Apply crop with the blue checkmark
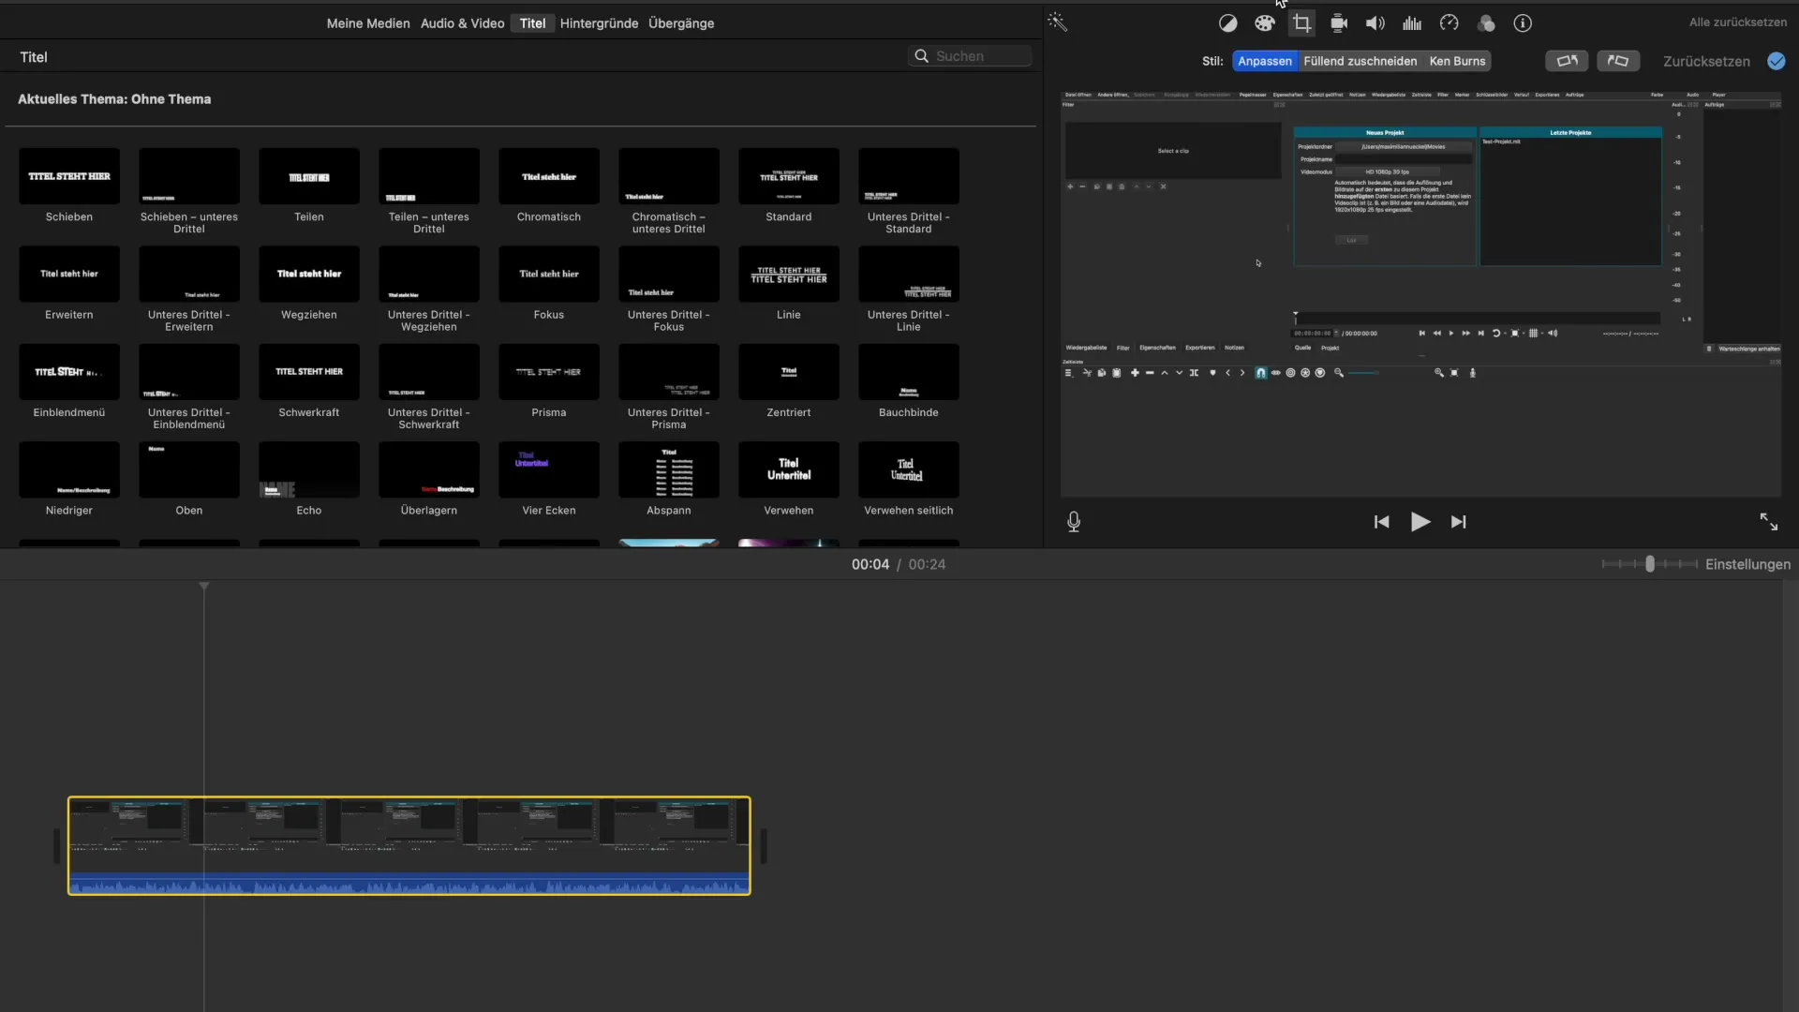Image resolution: width=1799 pixels, height=1012 pixels. 1777,61
